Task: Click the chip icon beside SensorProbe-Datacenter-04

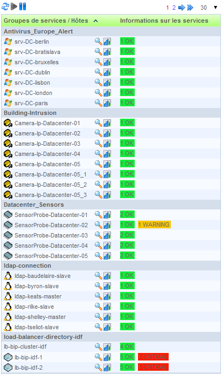Action: pos(8,246)
